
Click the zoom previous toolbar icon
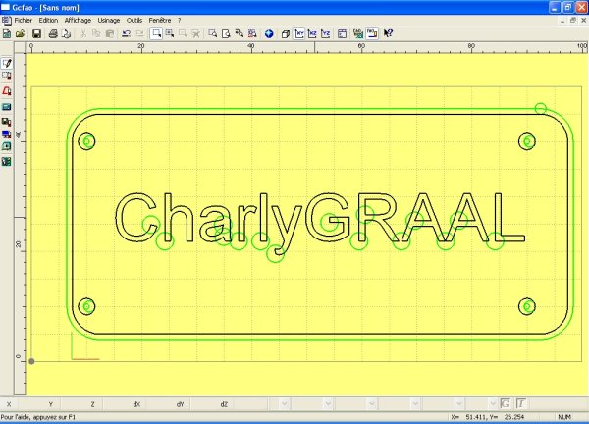[x=240, y=33]
